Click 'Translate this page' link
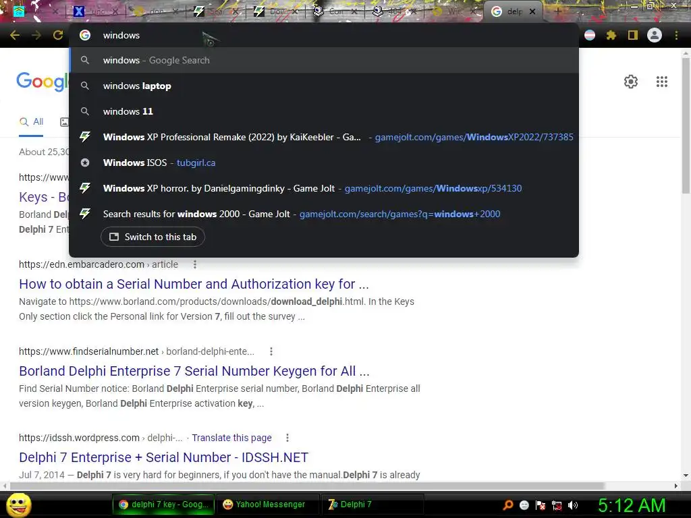Viewport: 691px width, 518px height. (232, 438)
